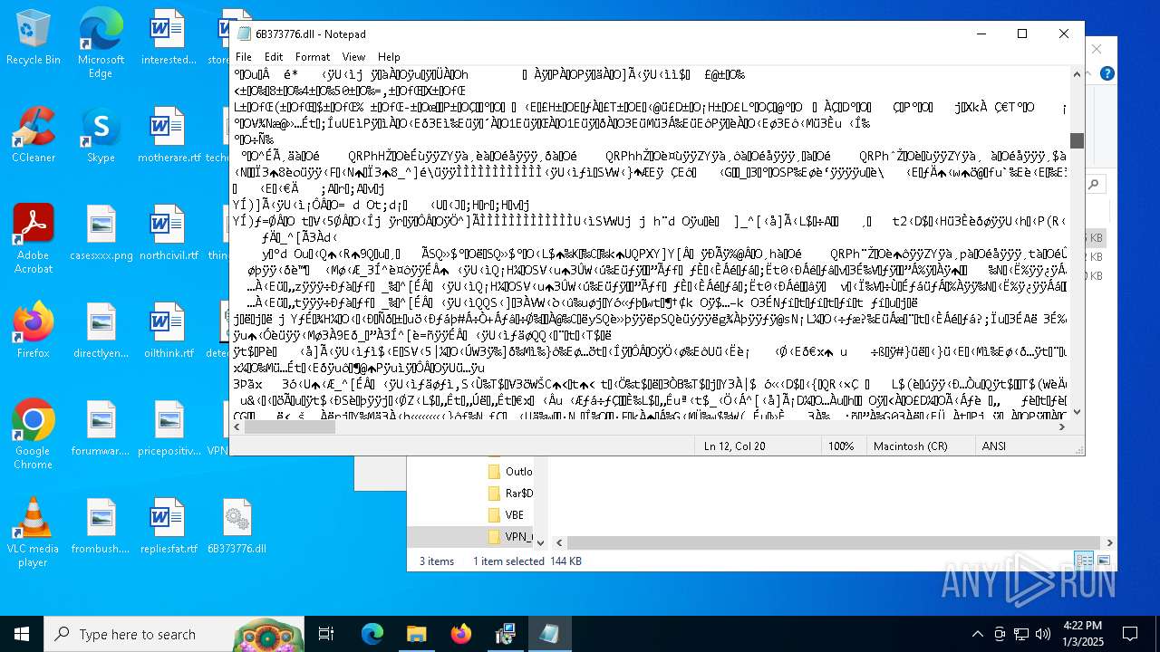Click 'Macintosh (CR)' status bar entry

tap(910, 446)
